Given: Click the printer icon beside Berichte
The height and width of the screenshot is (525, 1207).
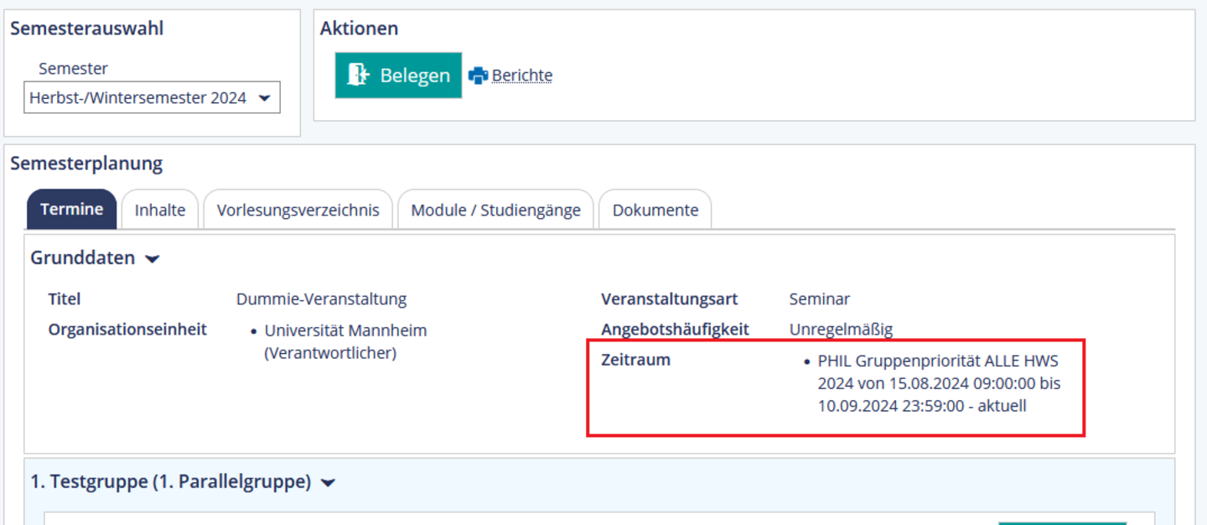Looking at the screenshot, I should 478,75.
